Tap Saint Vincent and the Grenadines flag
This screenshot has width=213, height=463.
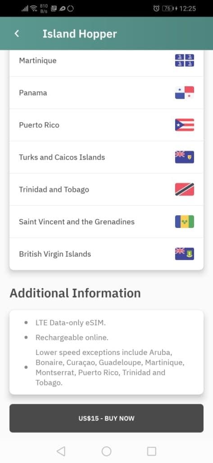coord(185,222)
